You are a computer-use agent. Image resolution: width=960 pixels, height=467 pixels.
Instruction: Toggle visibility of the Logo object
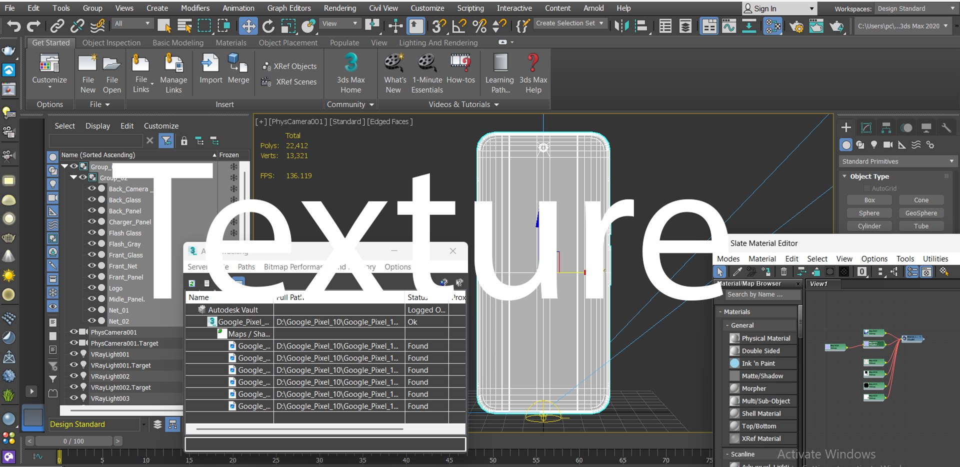(92, 287)
